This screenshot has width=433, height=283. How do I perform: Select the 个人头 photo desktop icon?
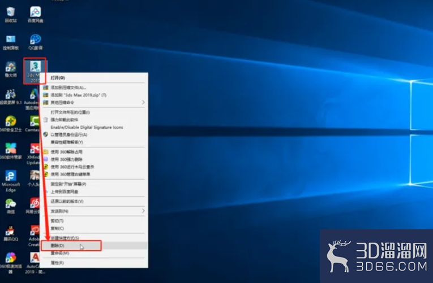pos(33,178)
